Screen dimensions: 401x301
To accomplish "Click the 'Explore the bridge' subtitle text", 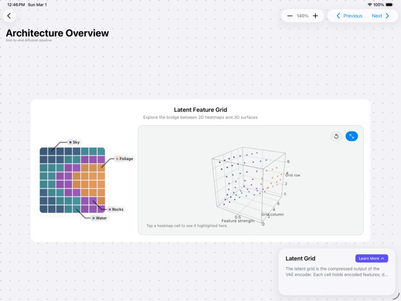I will (201, 117).
